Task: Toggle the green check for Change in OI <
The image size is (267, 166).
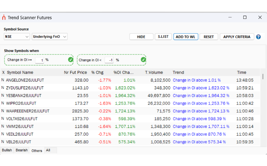Action: click(143, 60)
